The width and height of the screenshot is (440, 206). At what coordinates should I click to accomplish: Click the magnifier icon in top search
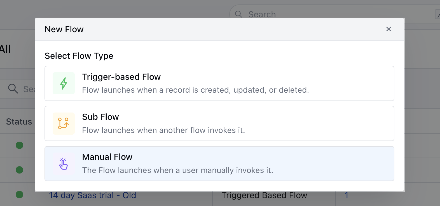(x=238, y=14)
